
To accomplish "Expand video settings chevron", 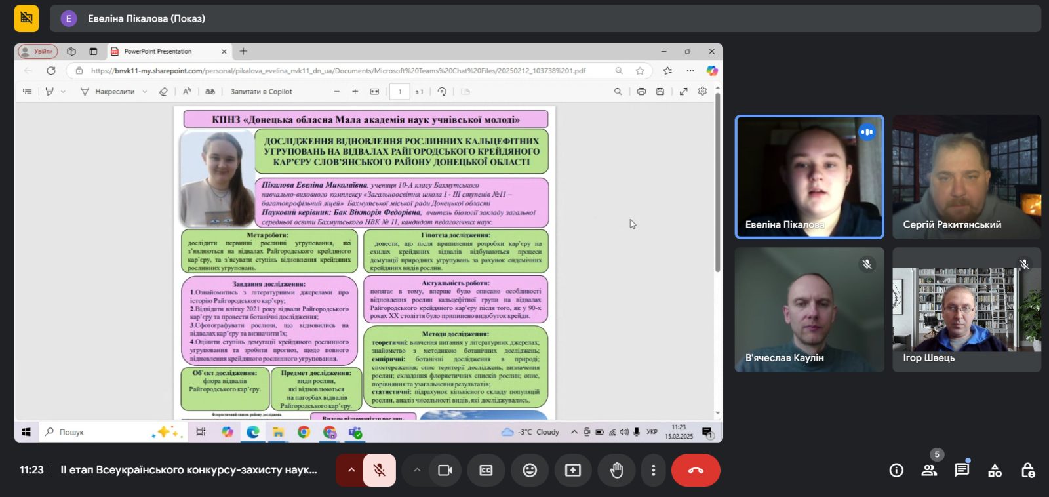I will (417, 470).
